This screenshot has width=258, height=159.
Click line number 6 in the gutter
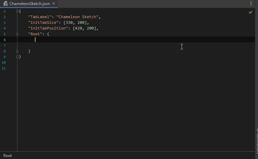[5, 40]
